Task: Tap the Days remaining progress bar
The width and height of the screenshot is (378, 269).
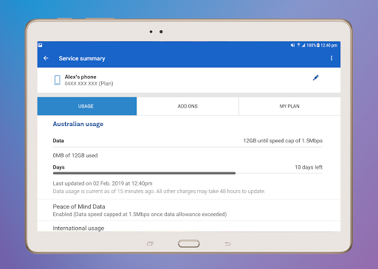Action: point(188,173)
